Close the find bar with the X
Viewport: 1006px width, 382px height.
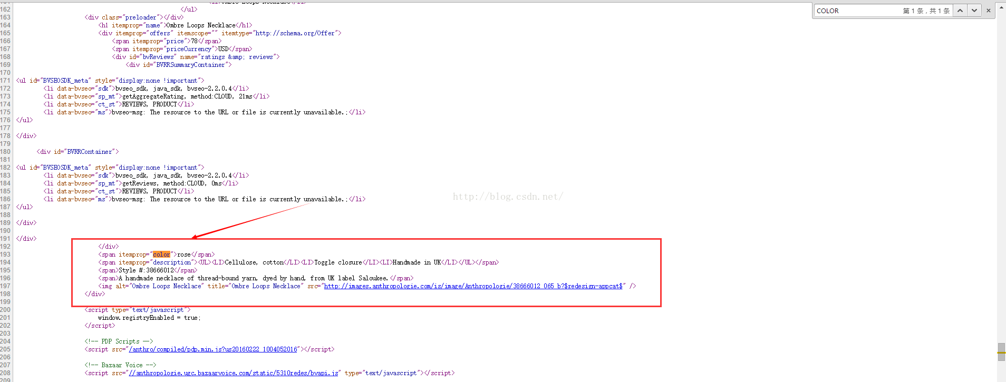click(988, 11)
